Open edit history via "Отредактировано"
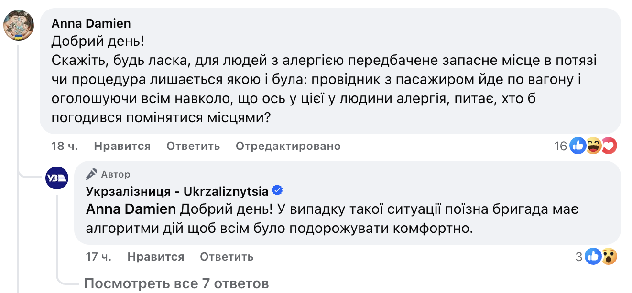 (288, 146)
